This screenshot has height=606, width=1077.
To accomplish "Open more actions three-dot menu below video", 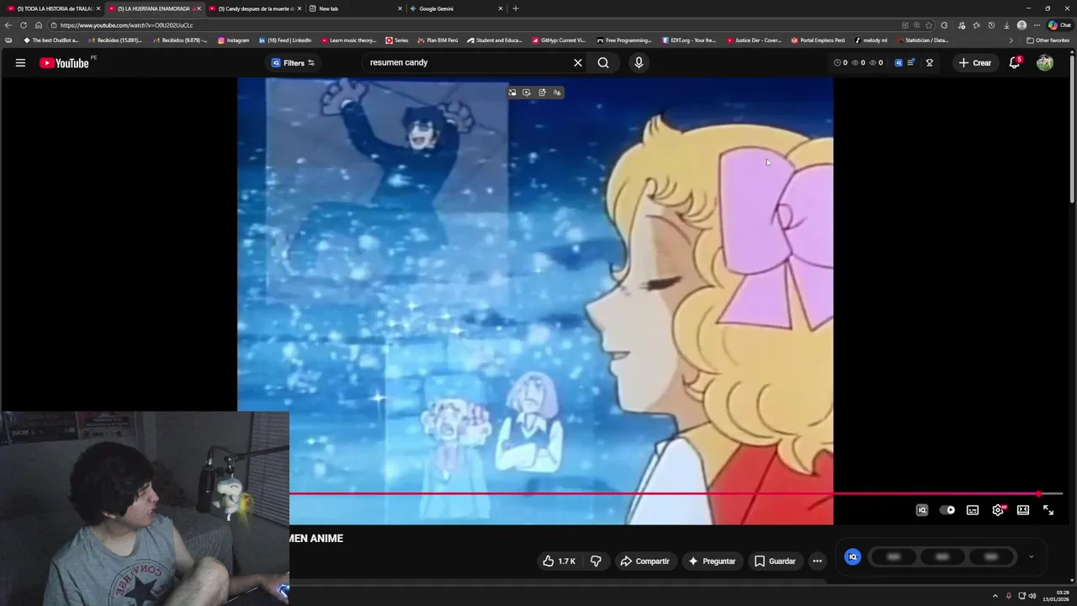I will point(817,561).
